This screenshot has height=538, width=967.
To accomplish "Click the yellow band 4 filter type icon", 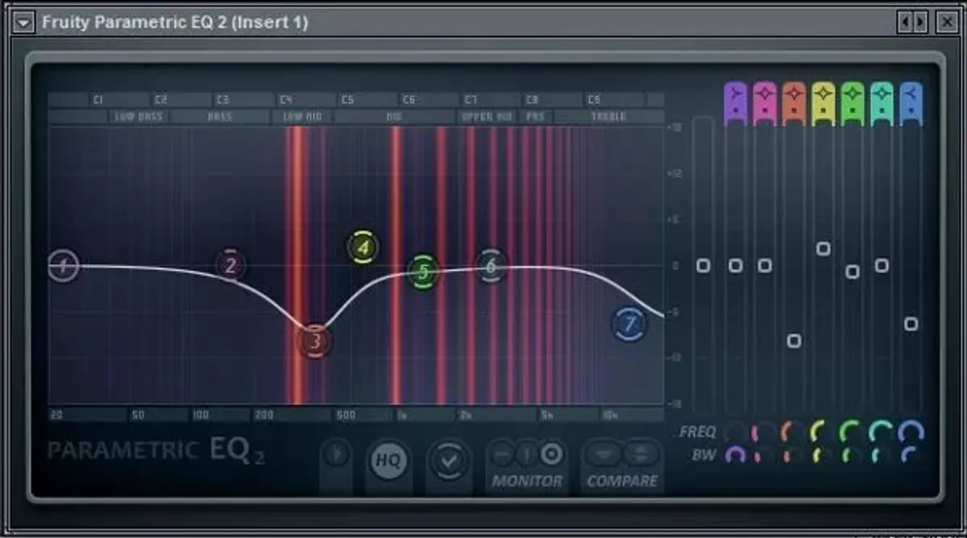I will [x=824, y=99].
